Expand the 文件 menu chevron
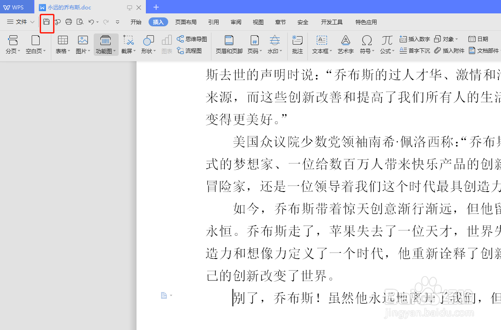 (32, 22)
